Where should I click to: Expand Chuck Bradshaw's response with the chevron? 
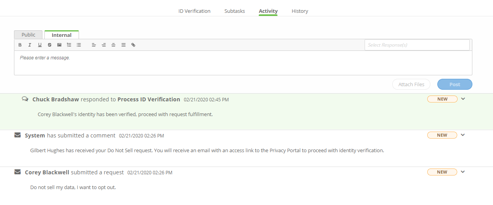point(463,99)
